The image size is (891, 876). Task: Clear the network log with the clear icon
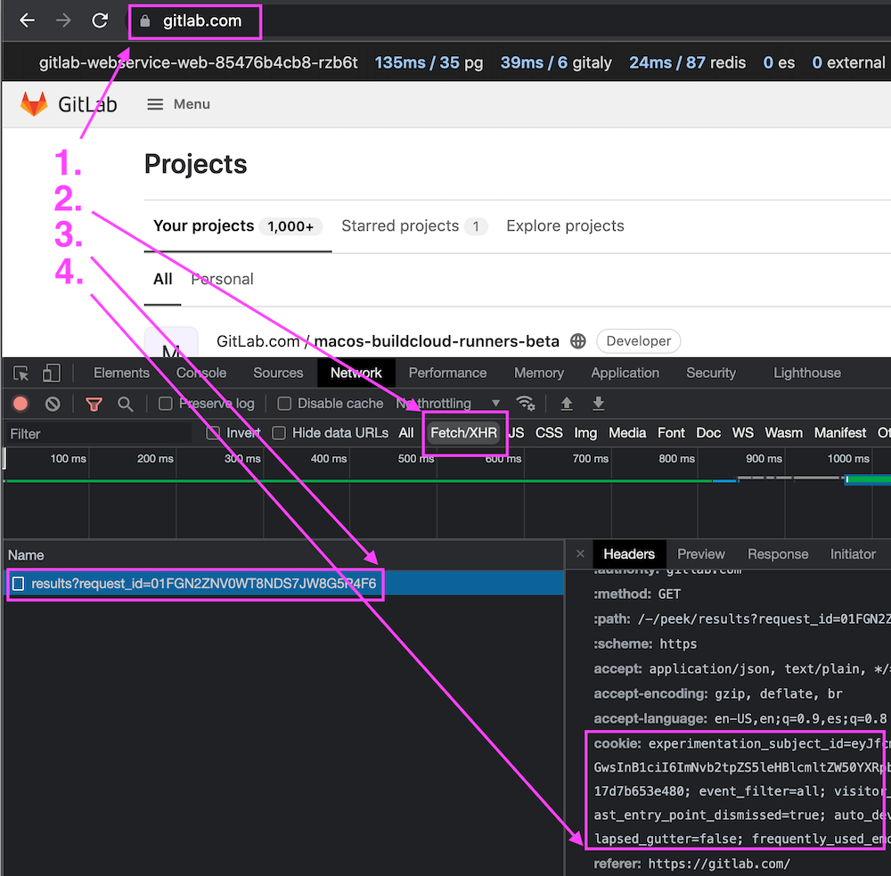(52, 403)
